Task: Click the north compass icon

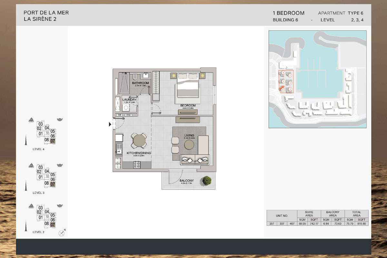Action: click(x=61, y=233)
